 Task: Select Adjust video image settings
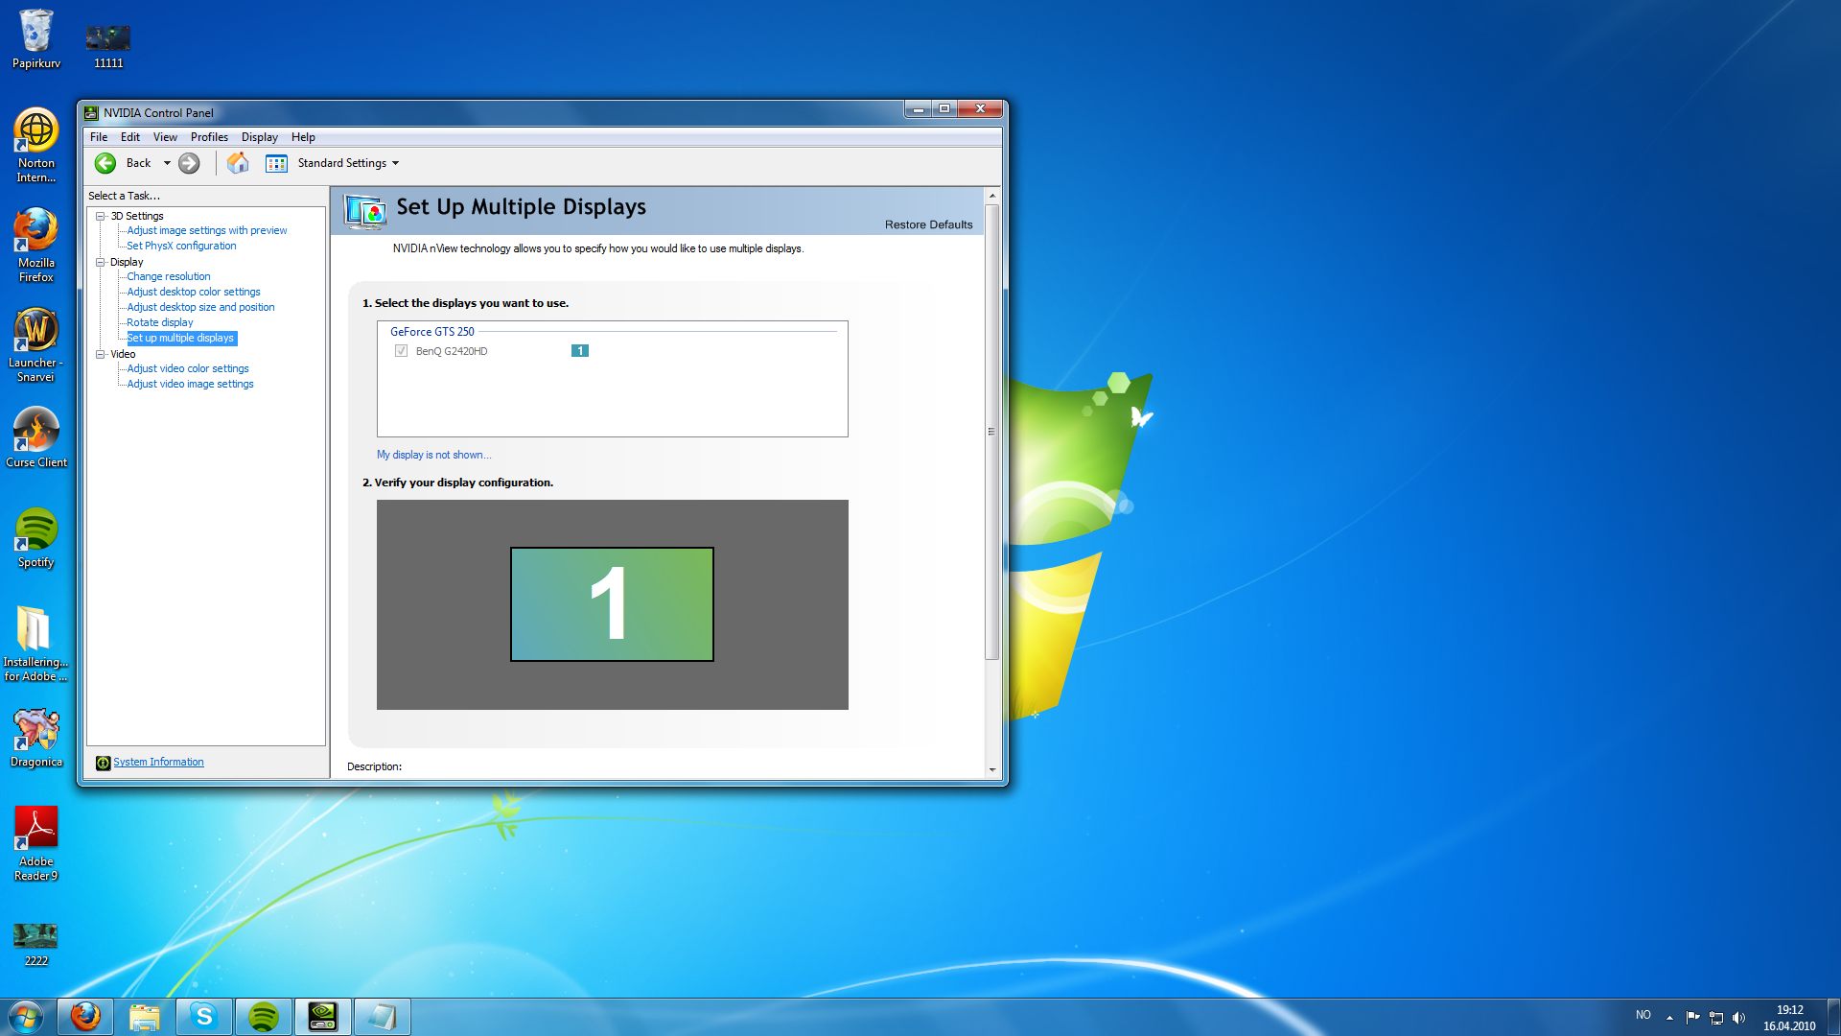[190, 384]
